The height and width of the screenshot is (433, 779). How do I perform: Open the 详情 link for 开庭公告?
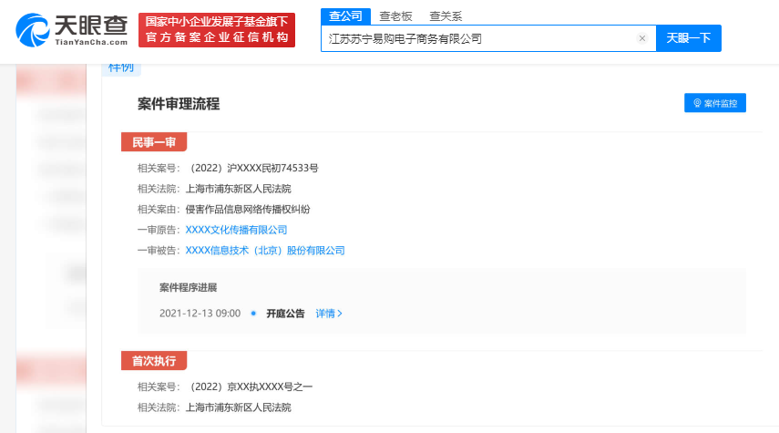[x=329, y=314]
